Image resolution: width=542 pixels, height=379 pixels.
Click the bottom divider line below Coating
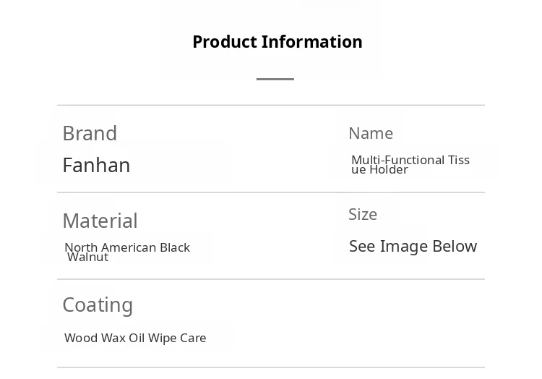click(270, 368)
